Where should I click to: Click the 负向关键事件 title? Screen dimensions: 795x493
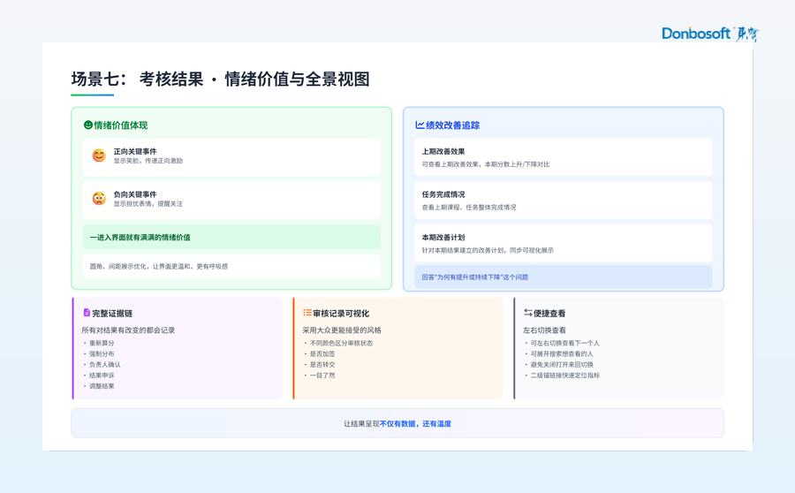[x=135, y=194]
